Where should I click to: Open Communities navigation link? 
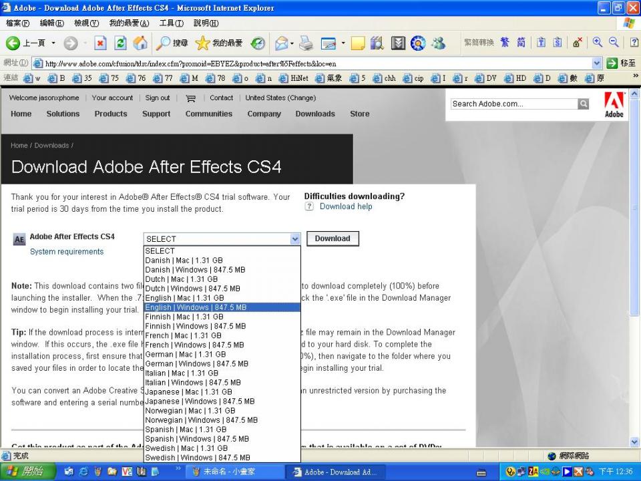[x=209, y=114]
